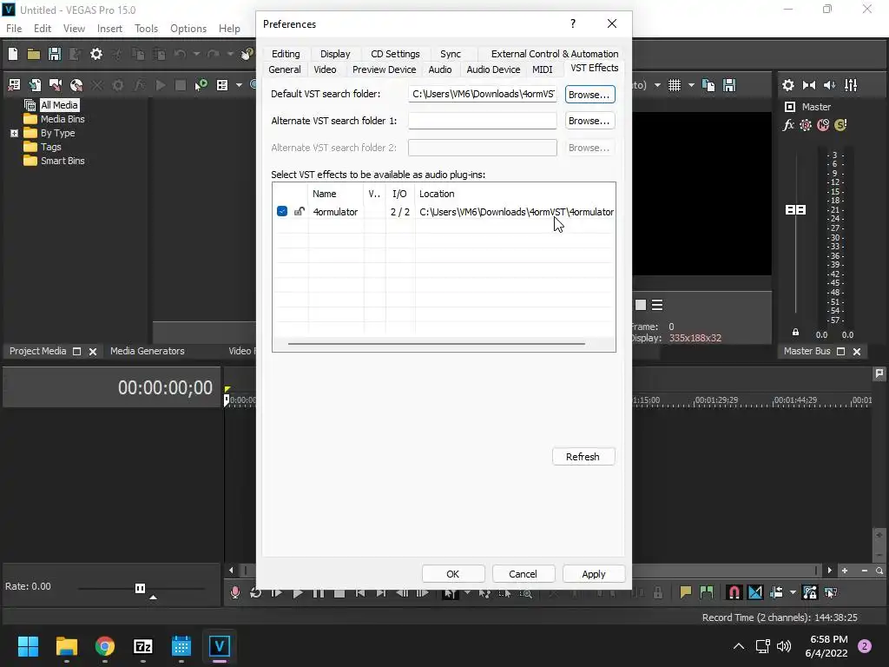
Task: Copy preview snapshot to clipboard
Action: pos(708,85)
